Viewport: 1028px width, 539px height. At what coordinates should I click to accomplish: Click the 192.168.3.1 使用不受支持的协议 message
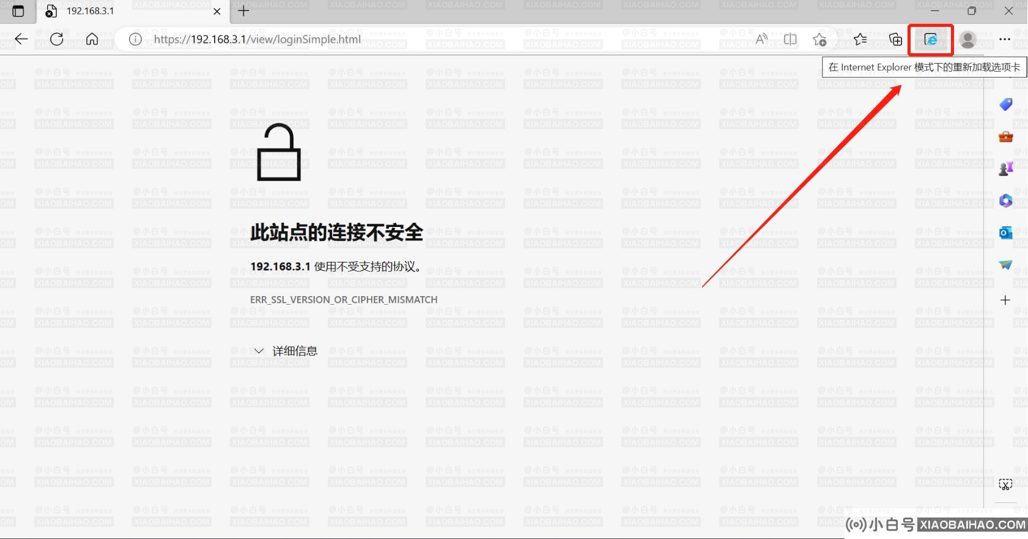[x=336, y=267]
